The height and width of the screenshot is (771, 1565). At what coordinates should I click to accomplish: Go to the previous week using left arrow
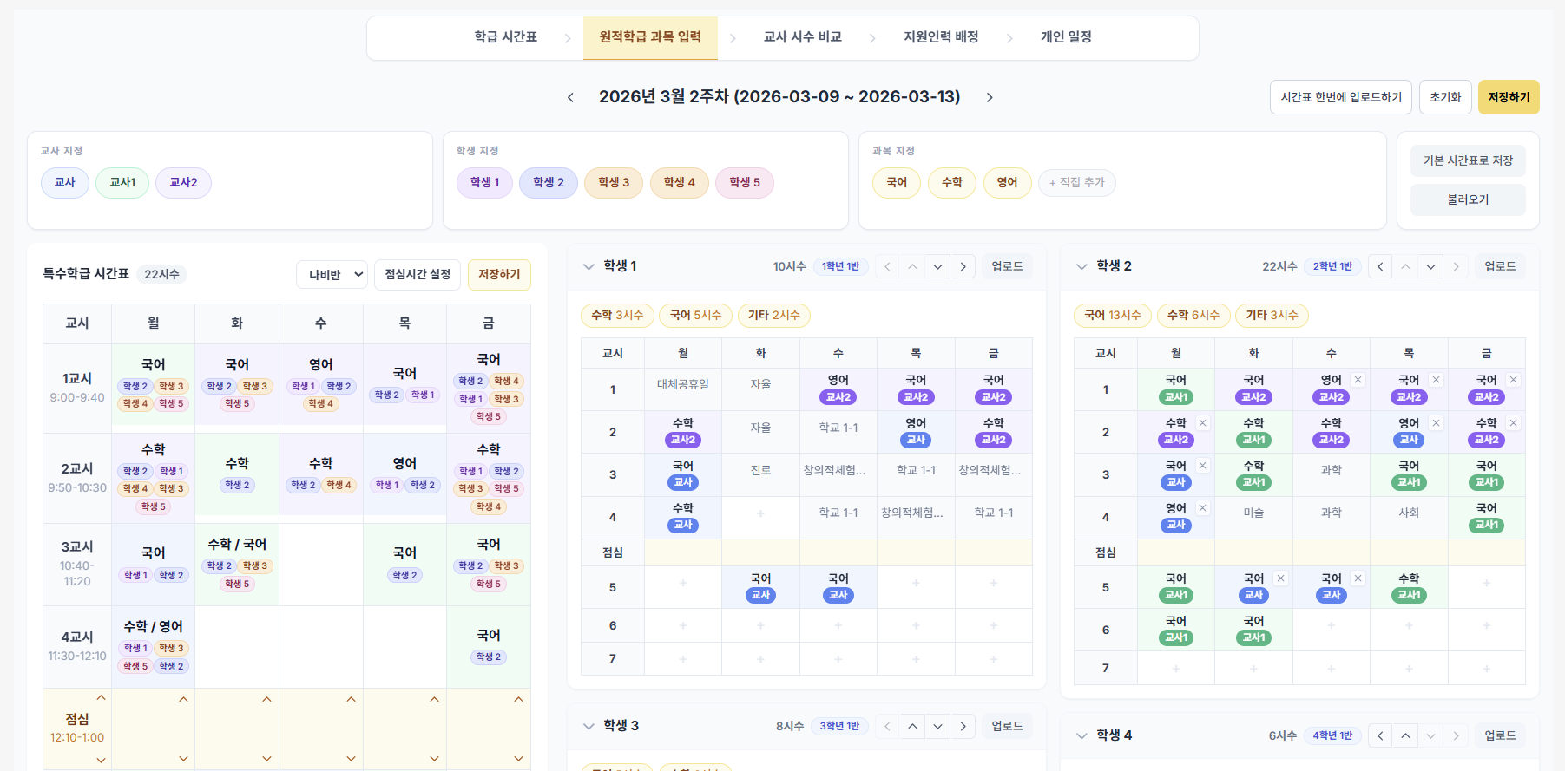click(x=570, y=97)
